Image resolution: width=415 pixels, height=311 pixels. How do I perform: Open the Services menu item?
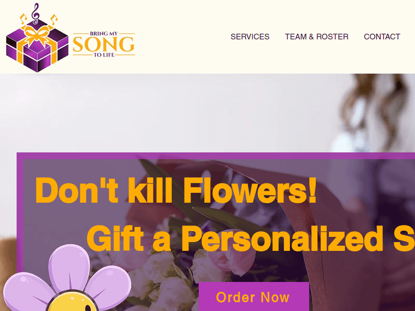click(x=250, y=36)
